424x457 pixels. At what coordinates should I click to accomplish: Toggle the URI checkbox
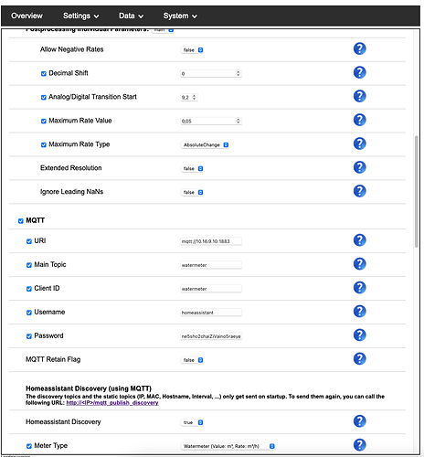29,241
